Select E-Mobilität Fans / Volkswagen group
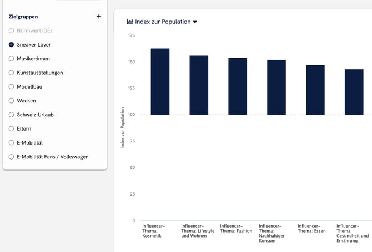372x252 pixels. pos(12,157)
